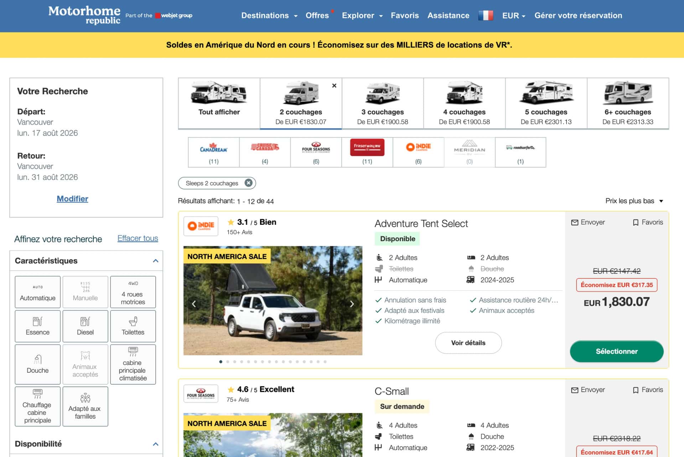Show next photo of Adventure Tent Select
The width and height of the screenshot is (684, 457).
pyautogui.click(x=352, y=304)
